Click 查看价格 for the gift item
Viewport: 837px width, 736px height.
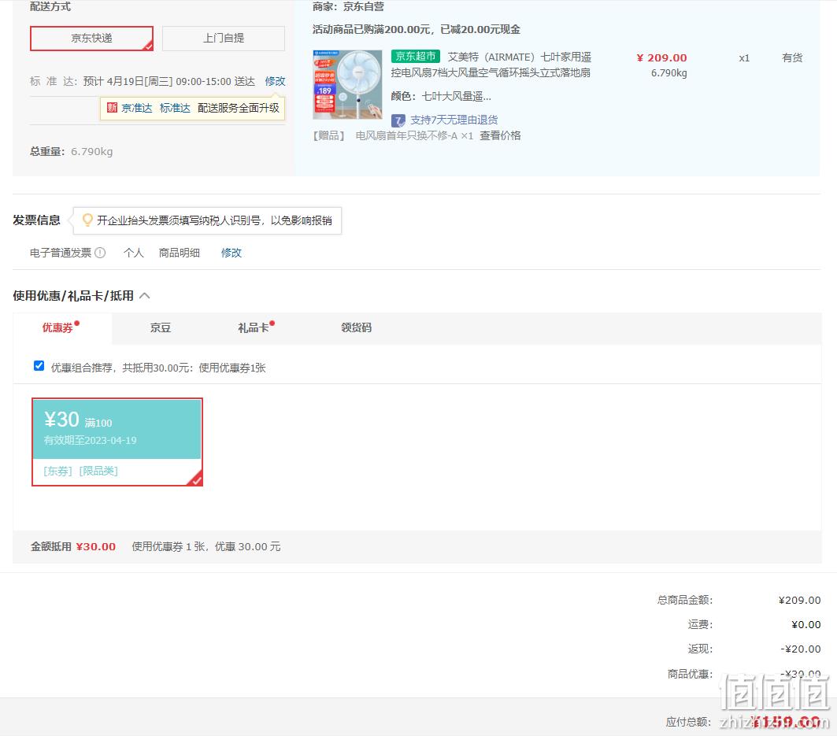coord(500,135)
